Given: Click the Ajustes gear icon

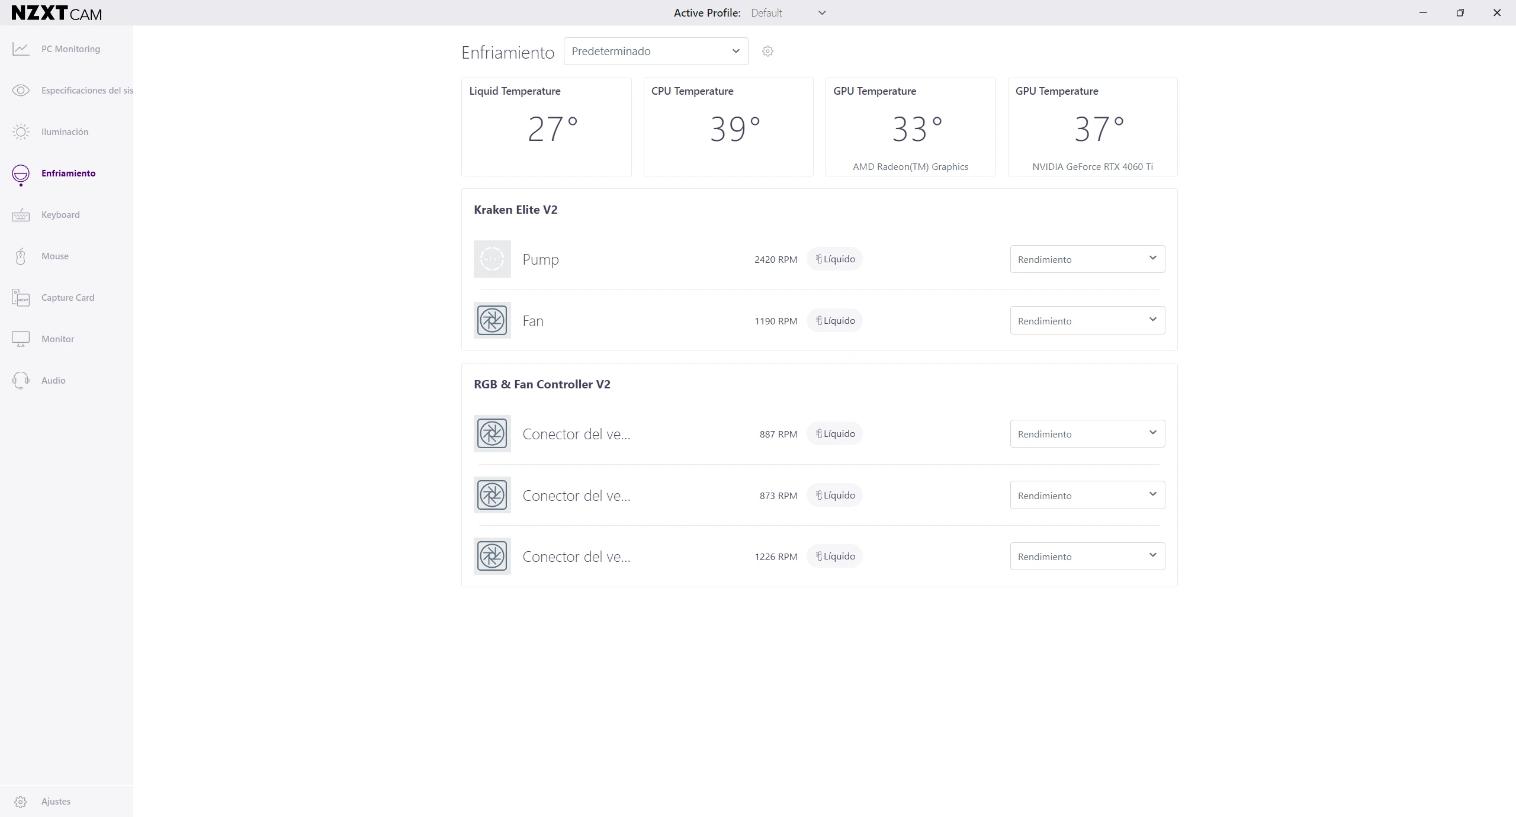Looking at the screenshot, I should (21, 802).
